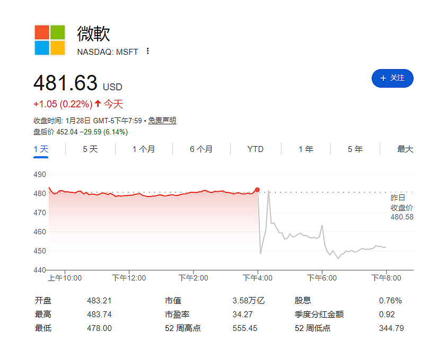Open the 免责声明 disclaimer link
421x340 pixels.
click(x=162, y=121)
